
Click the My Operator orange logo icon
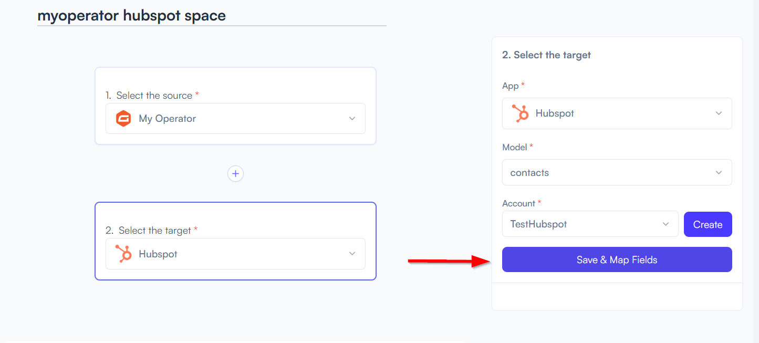(123, 119)
